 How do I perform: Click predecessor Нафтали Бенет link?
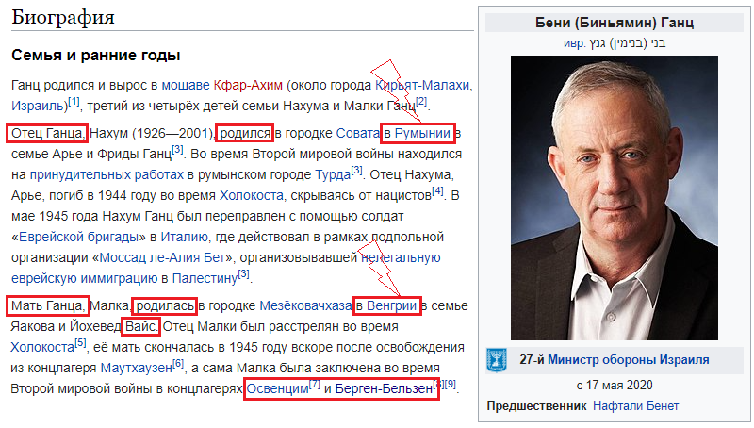[635, 406]
